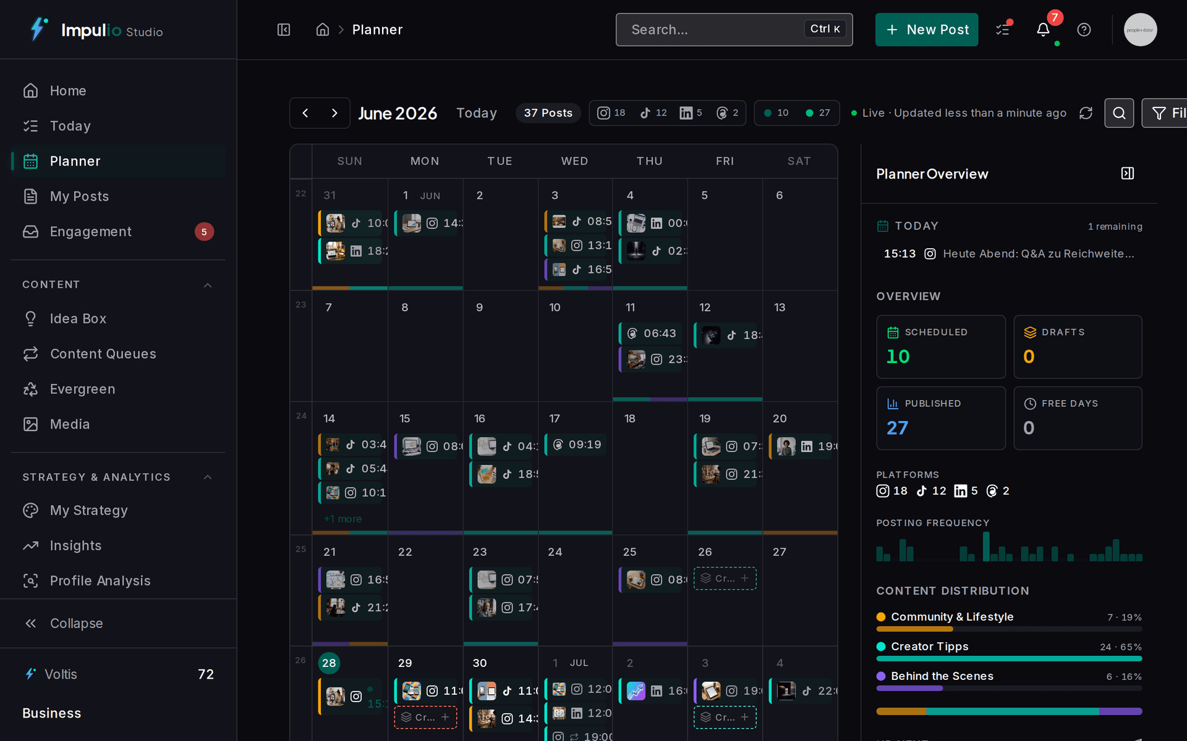Open the 09:19 Threads post on June 17
This screenshot has height=741, width=1187.
(x=576, y=445)
